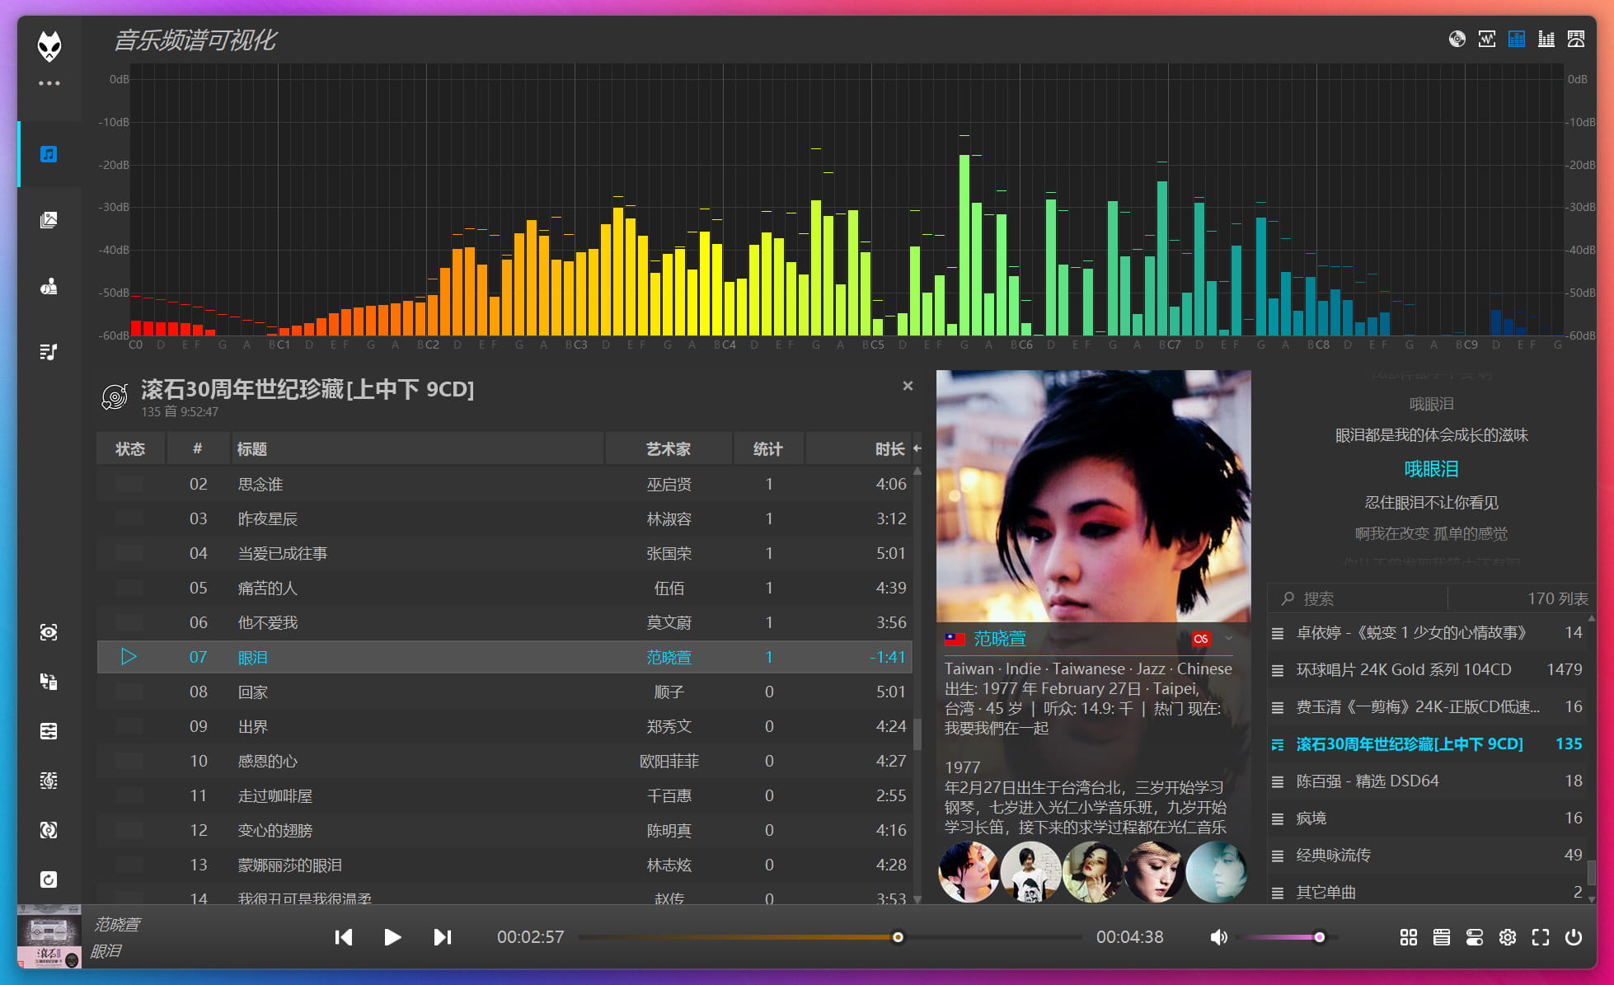This screenshot has height=985, width=1614.
Task: Open the apps grid menu at bottom right
Action: [1409, 937]
